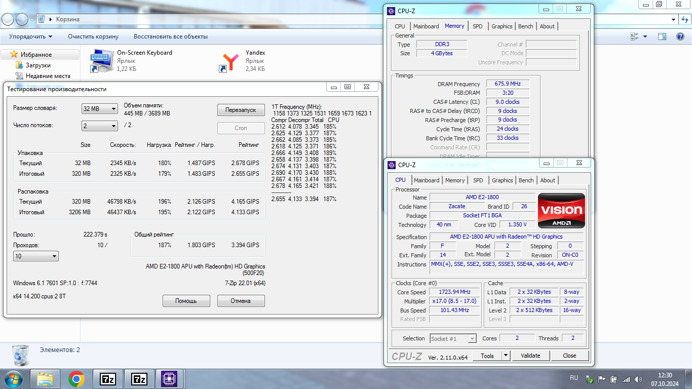Open the CPU-Z taskbar icon

(x=169, y=379)
